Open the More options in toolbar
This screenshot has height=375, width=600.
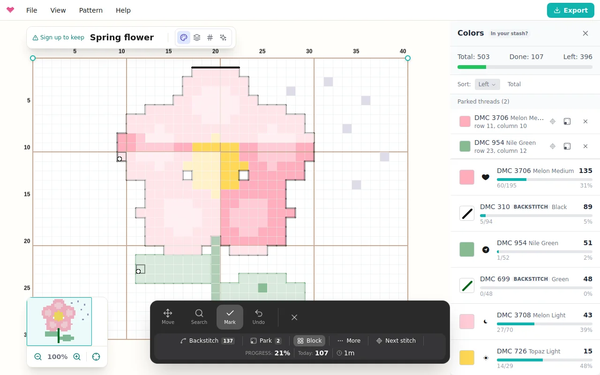click(x=349, y=341)
